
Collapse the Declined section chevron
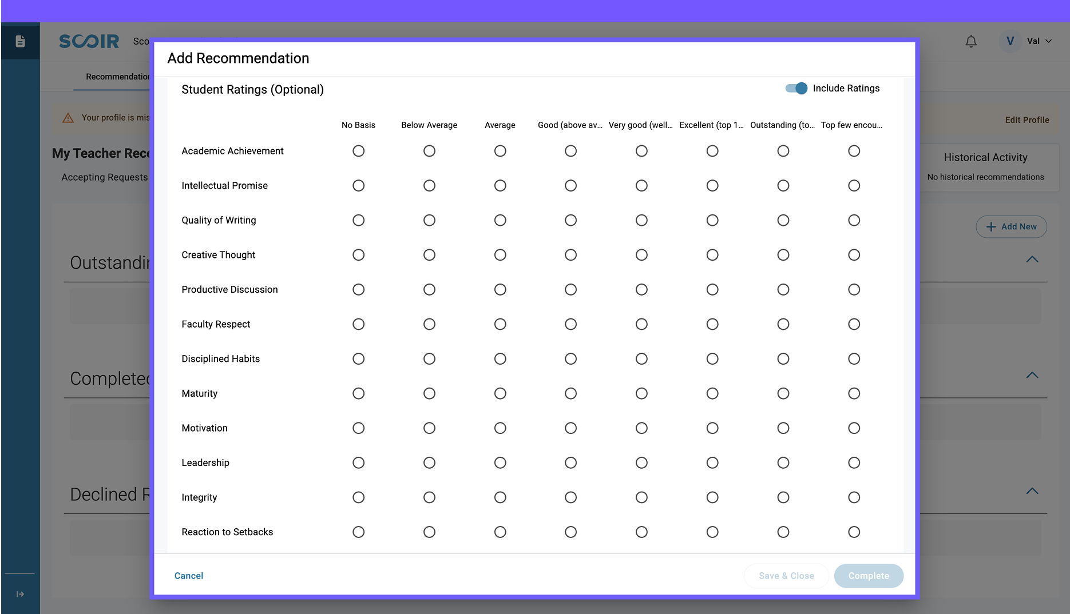[1032, 491]
